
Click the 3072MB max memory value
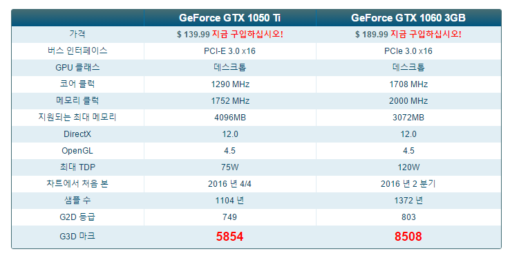point(408,118)
